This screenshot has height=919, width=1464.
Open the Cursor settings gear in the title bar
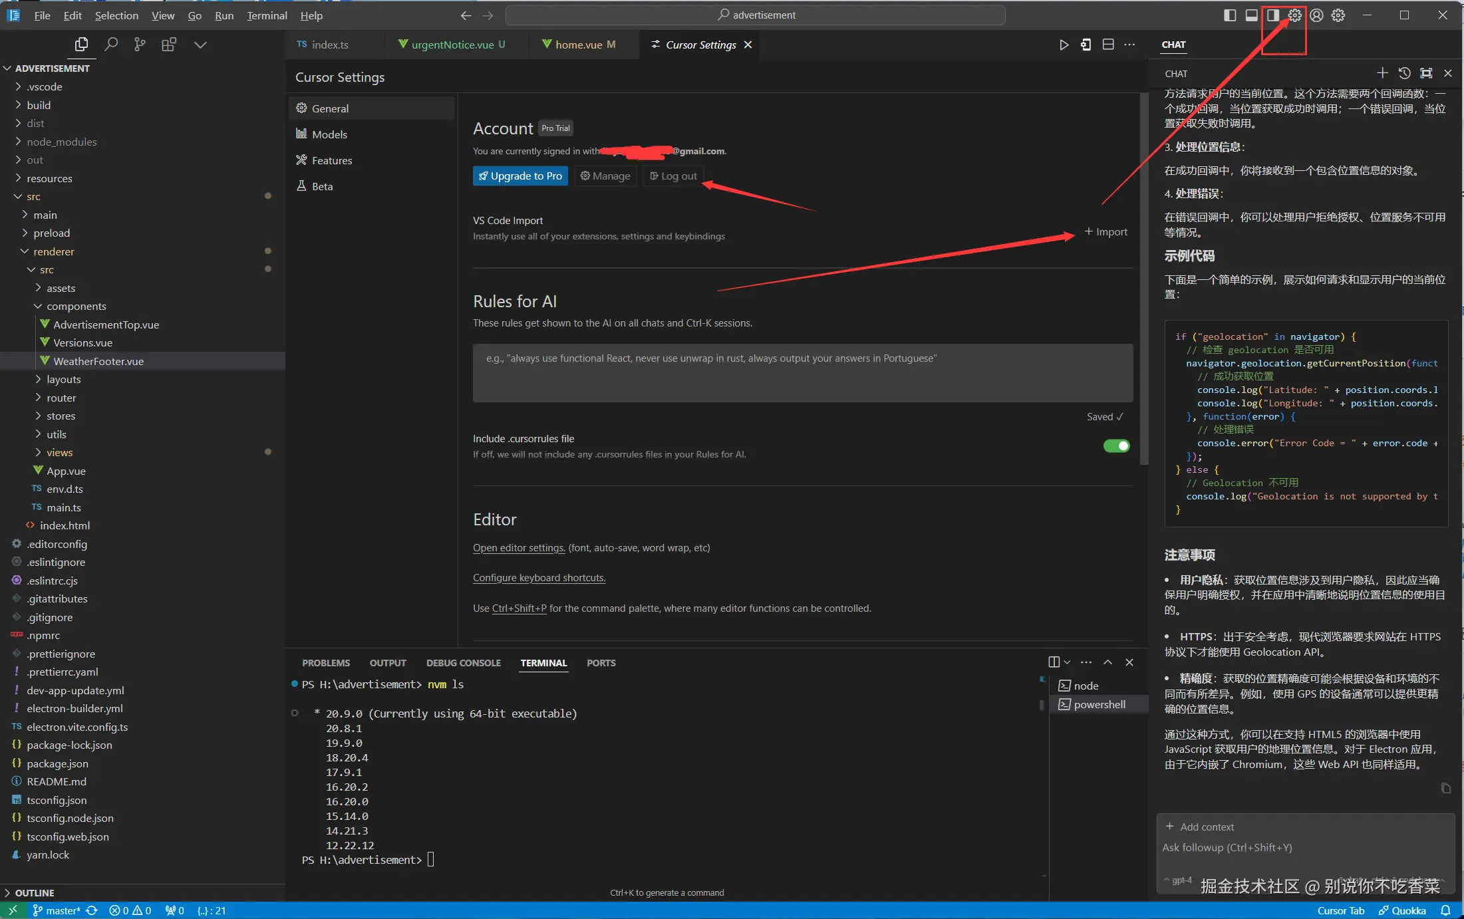[x=1294, y=15]
